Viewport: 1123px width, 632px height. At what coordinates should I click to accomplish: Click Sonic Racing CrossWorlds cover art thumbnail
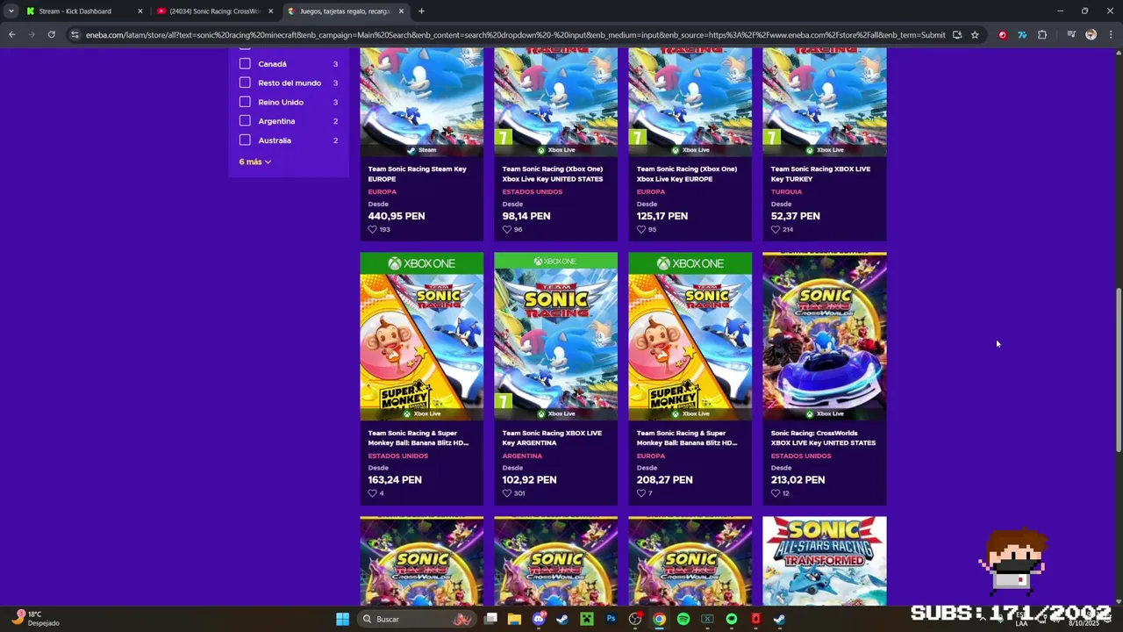(x=824, y=336)
